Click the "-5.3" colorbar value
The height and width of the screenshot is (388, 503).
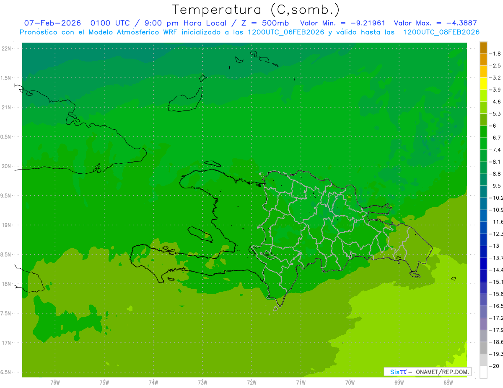[495, 113]
